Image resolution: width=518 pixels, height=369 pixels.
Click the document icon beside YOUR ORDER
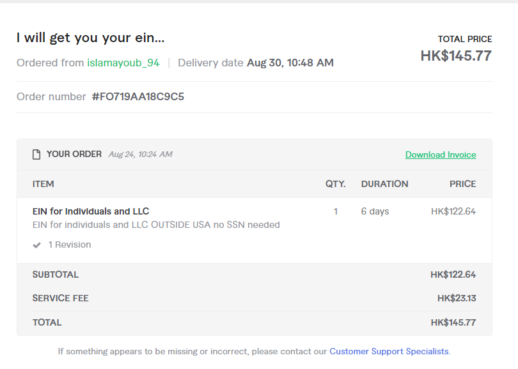(x=36, y=154)
